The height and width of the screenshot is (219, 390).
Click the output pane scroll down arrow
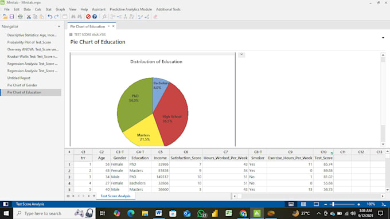[383, 144]
